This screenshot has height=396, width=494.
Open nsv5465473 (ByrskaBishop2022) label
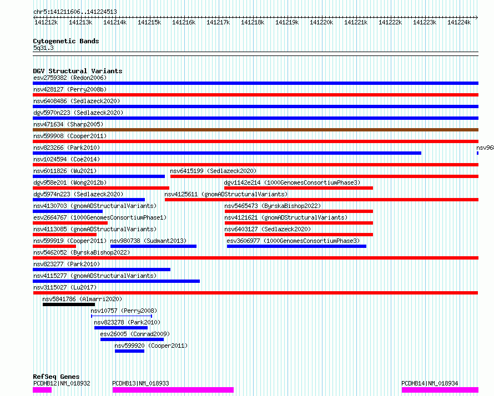click(273, 206)
